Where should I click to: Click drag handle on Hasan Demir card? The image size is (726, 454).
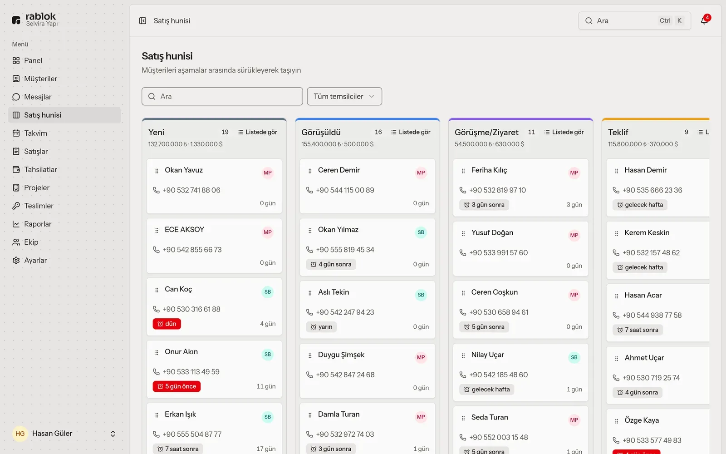617,171
